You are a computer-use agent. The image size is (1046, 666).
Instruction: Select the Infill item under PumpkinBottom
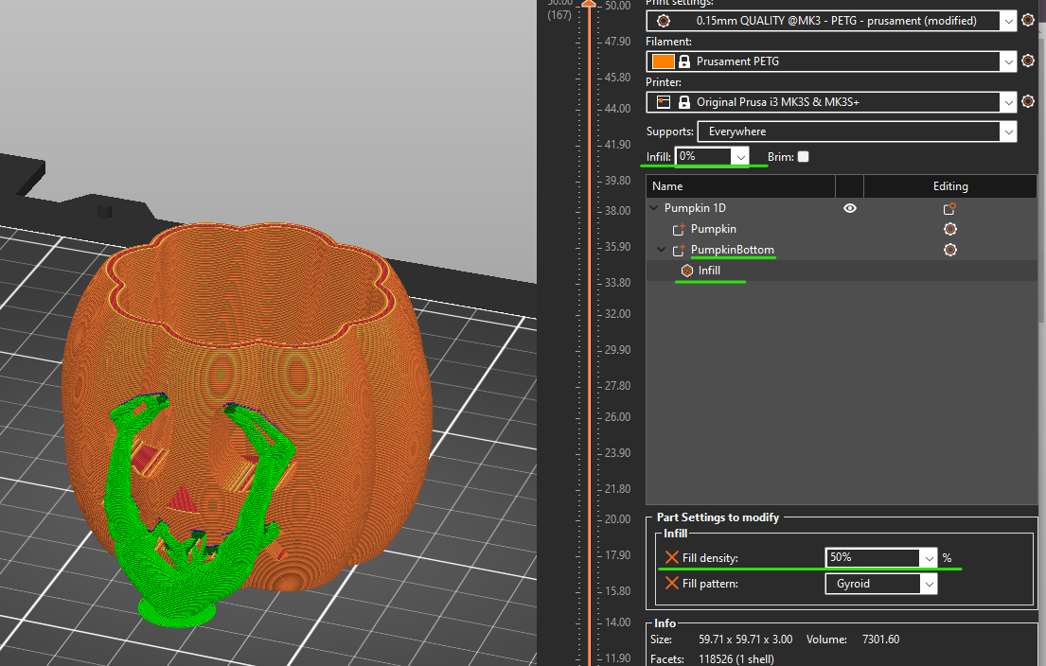tap(708, 271)
